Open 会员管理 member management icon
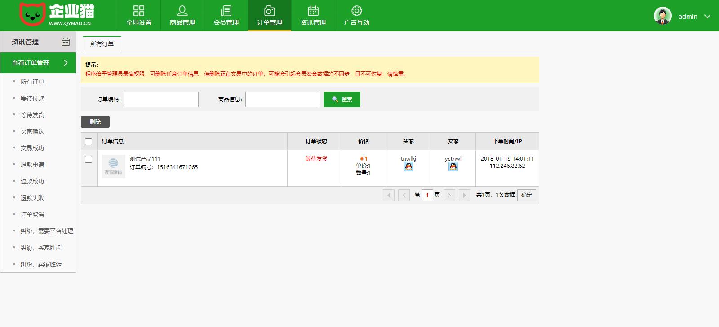Viewport: 719px width, 327px height. point(226,11)
